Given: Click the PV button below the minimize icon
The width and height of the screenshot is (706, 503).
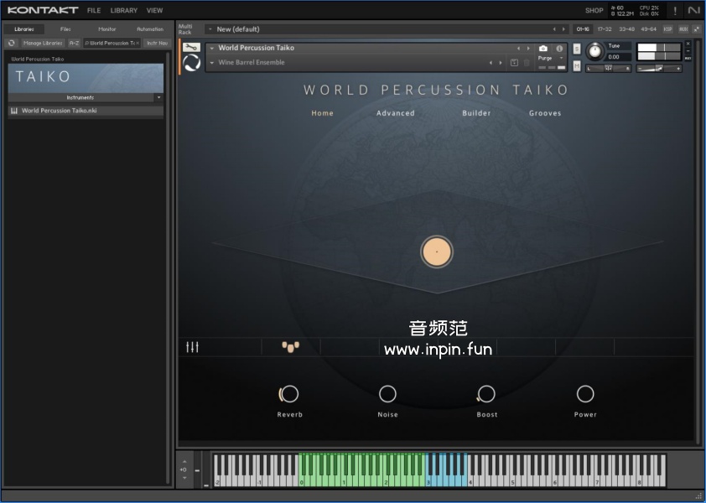Looking at the screenshot, I should coord(688,58).
